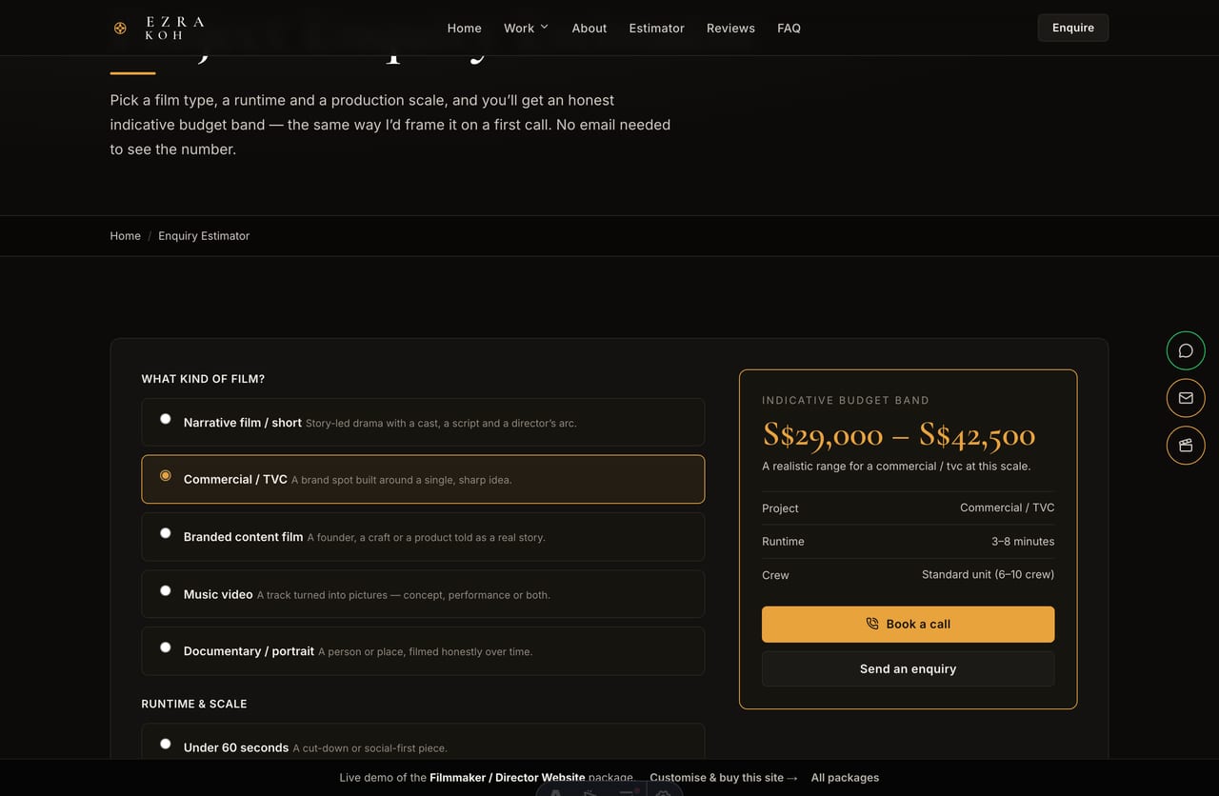Image resolution: width=1219 pixels, height=796 pixels.
Task: Pick the Documentary / portrait radio option
Action: (x=166, y=647)
